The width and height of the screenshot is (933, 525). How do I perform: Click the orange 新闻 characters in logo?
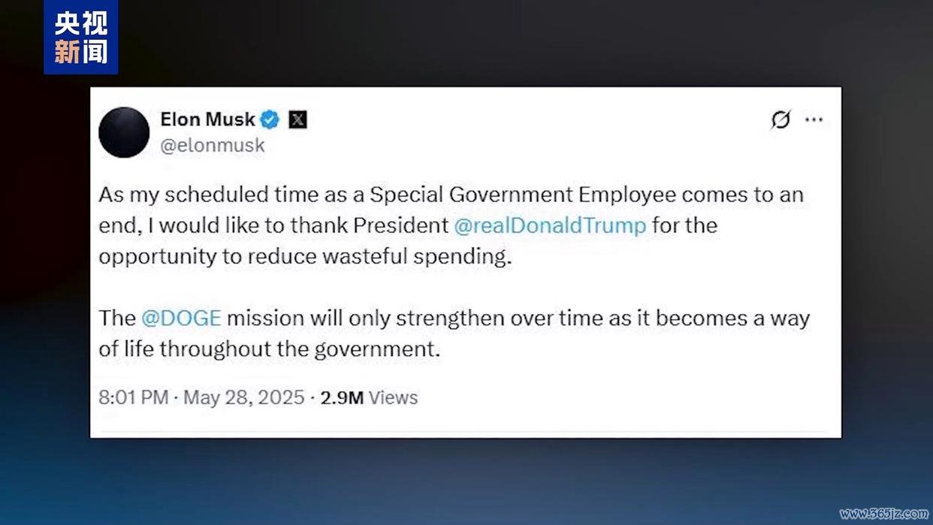80,53
